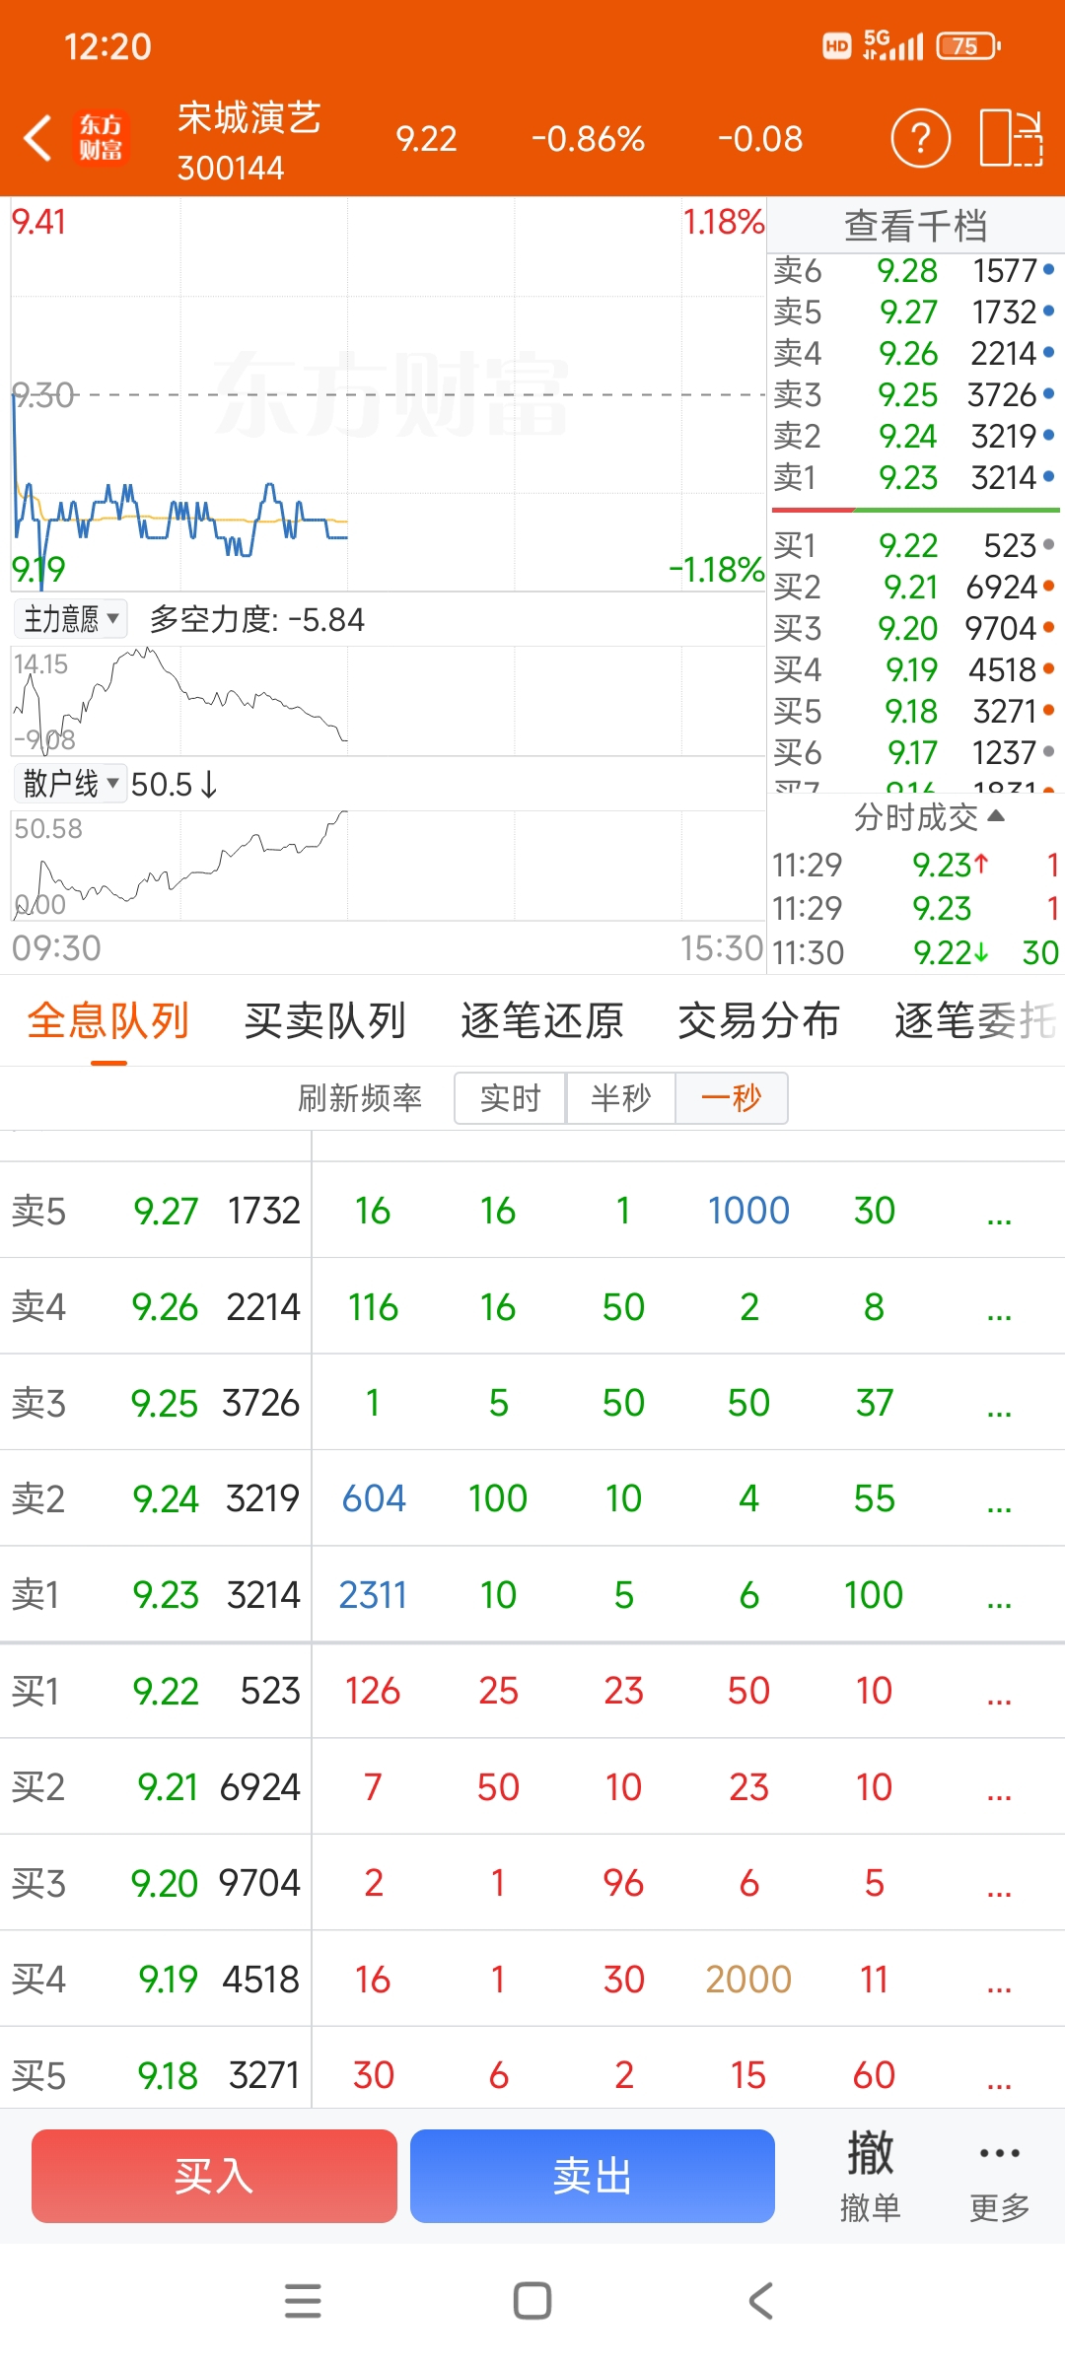
Task: Tap price 9.22 in the header
Action: coord(426,139)
